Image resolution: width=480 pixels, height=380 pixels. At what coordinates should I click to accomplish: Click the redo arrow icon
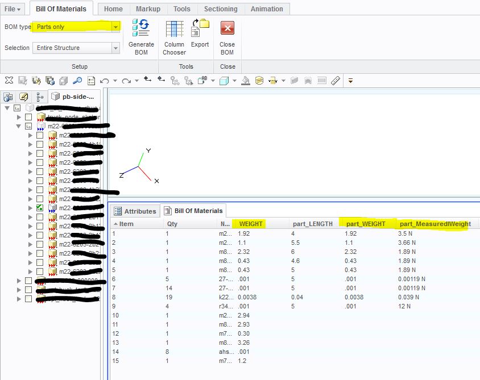[x=126, y=81]
